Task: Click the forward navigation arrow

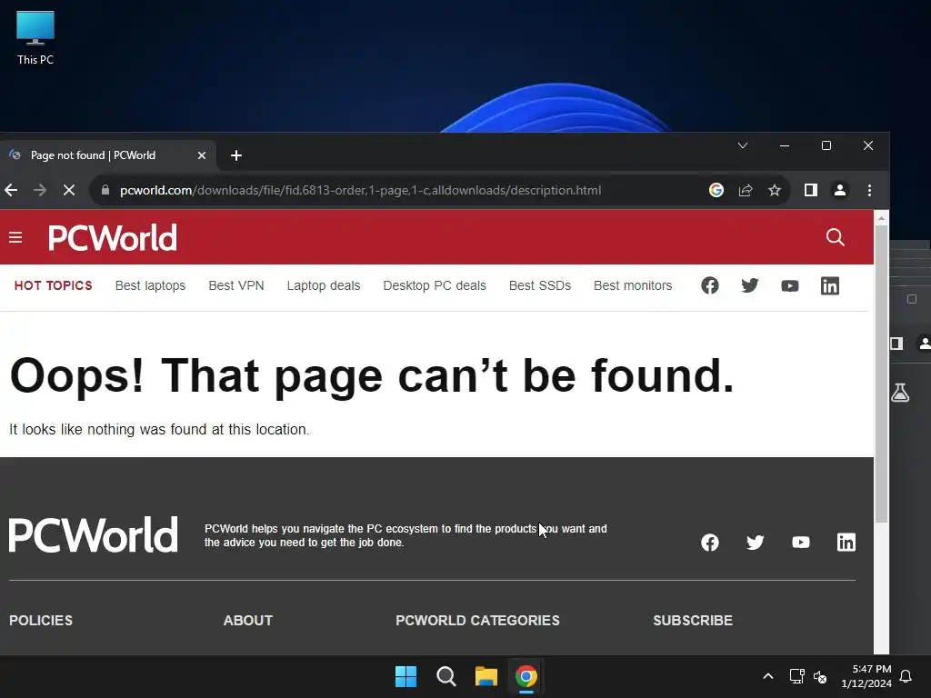Action: click(40, 190)
